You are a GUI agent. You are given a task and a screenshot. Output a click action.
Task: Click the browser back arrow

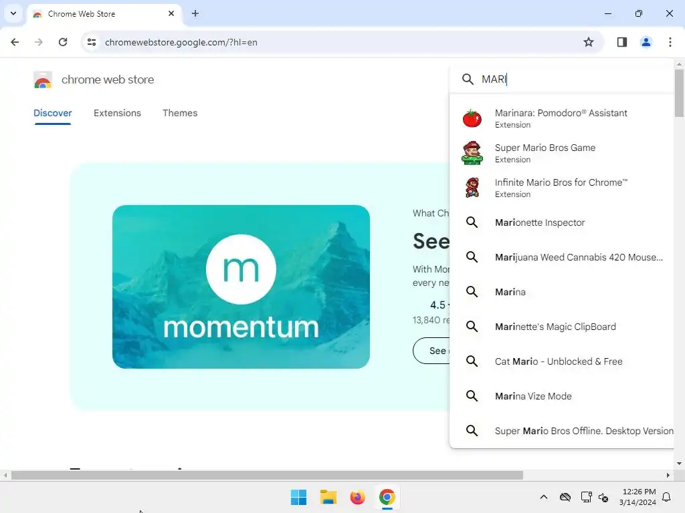click(15, 42)
